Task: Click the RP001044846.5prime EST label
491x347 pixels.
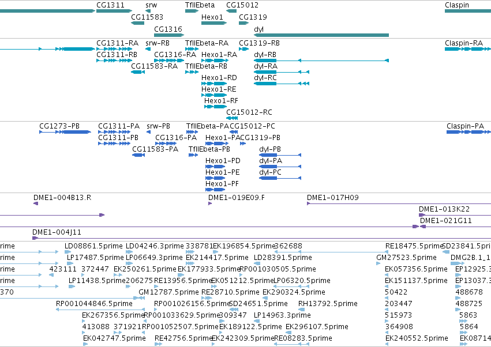Action: 94,304
